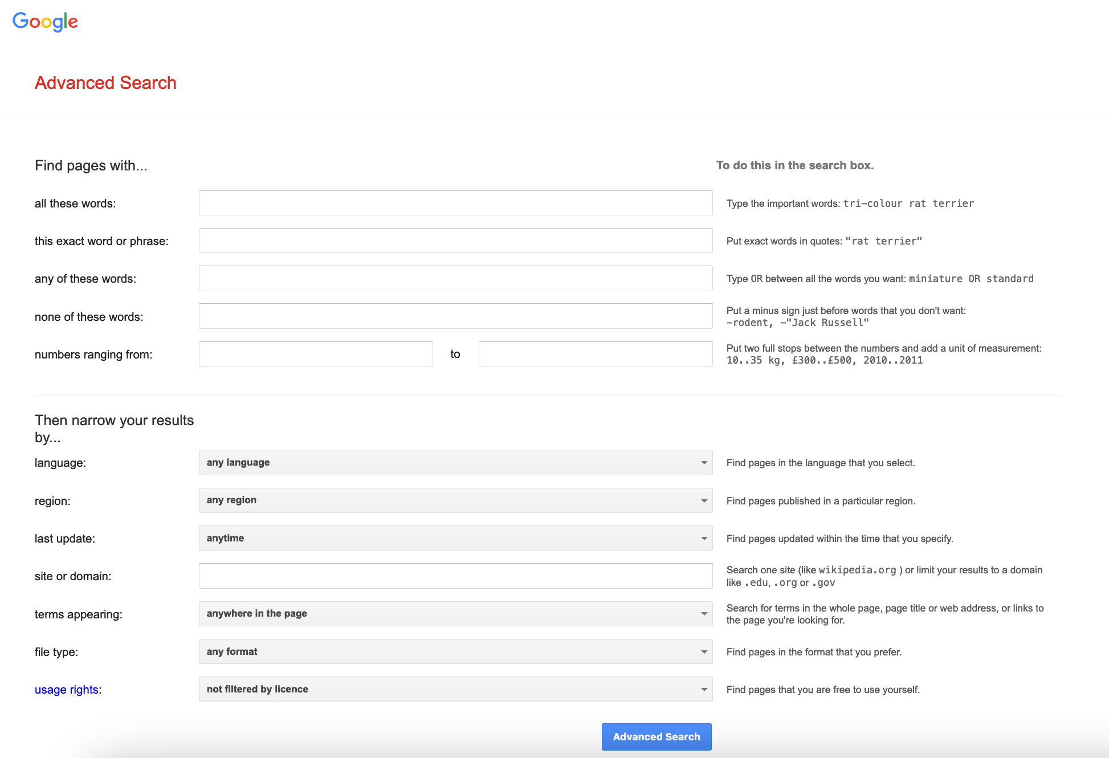
Task: Click the 'tri-colour rat terrier' example text
Action: click(x=908, y=203)
